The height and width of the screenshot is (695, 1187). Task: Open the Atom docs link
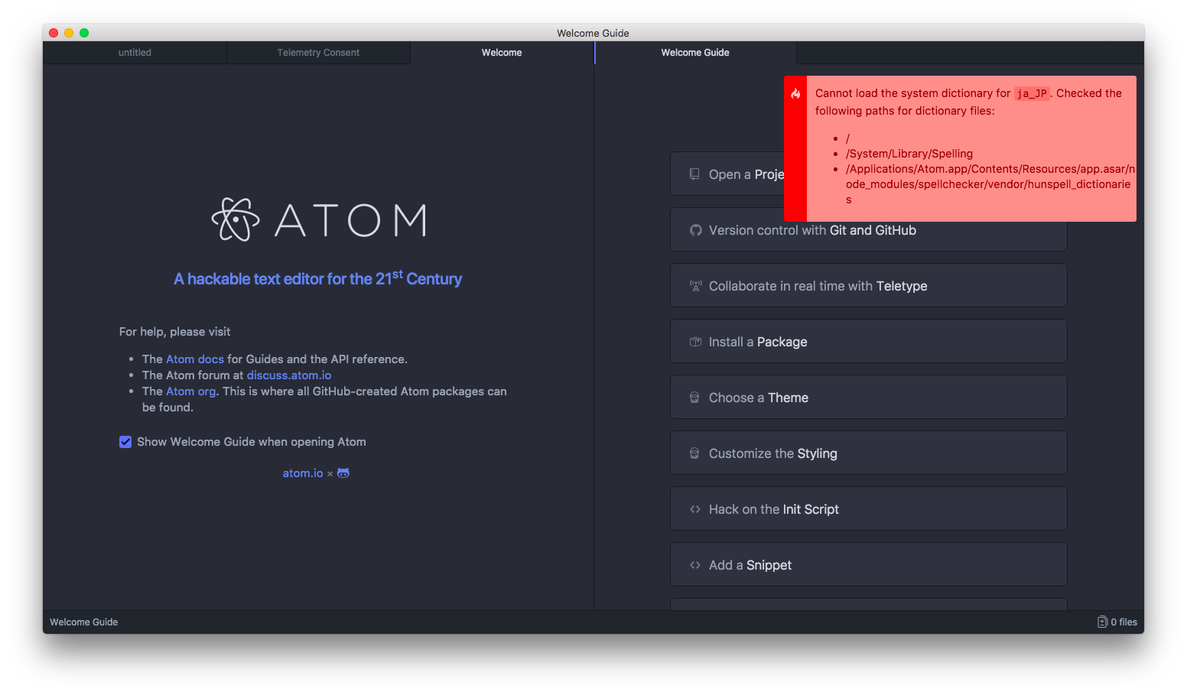point(195,359)
